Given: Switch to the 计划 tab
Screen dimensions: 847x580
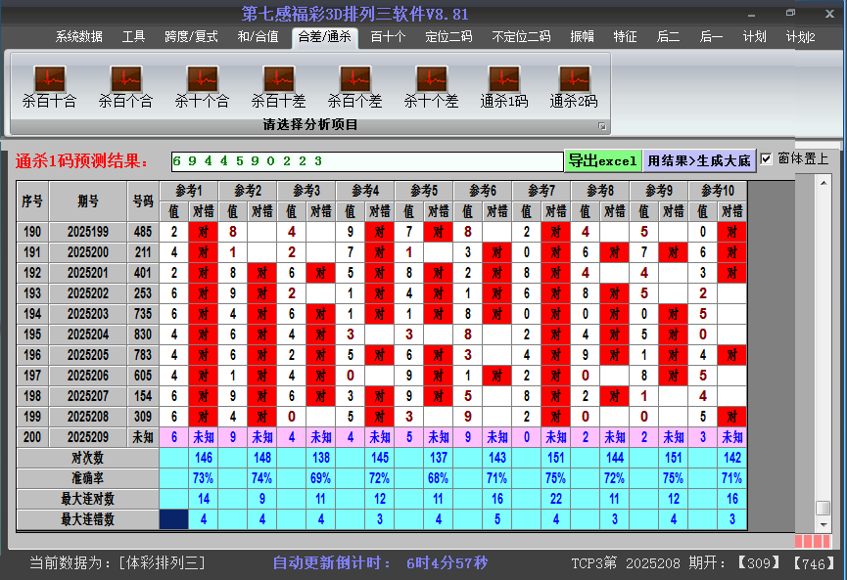Looking at the screenshot, I should [x=754, y=37].
